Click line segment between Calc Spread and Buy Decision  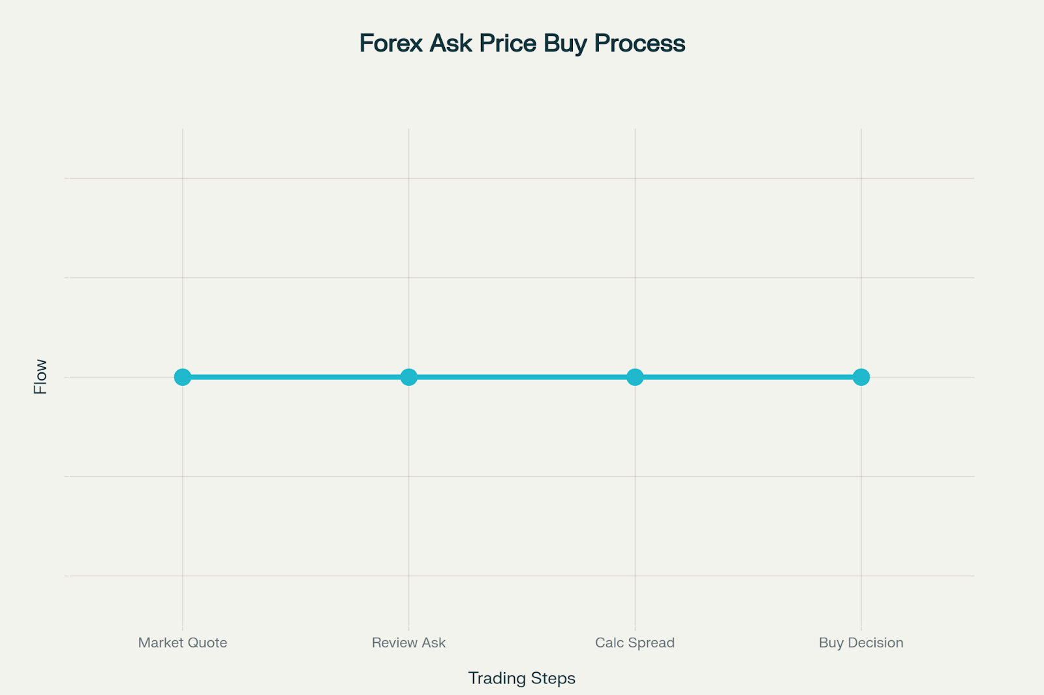pos(748,377)
